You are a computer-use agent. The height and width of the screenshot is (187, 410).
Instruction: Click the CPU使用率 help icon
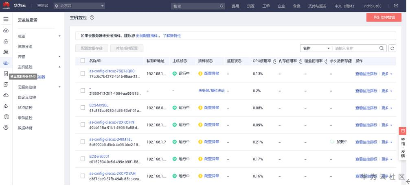click(274, 61)
